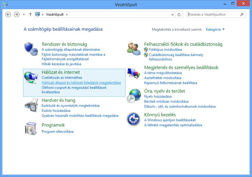Open Megjelenés és személyes beállítások category
252x177 pixels.
181,67
